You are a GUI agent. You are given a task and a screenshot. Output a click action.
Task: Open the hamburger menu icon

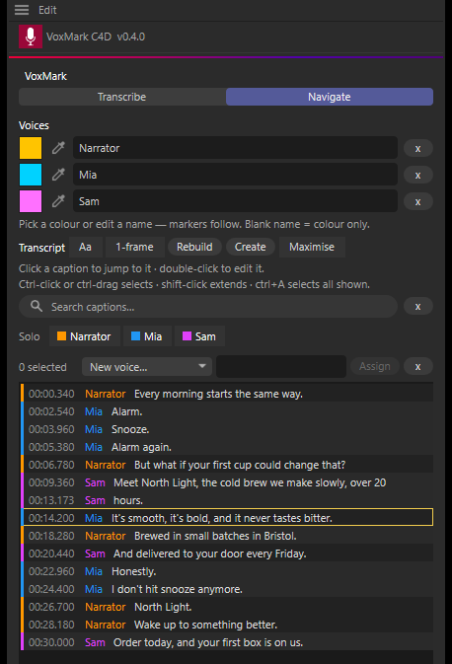22,10
